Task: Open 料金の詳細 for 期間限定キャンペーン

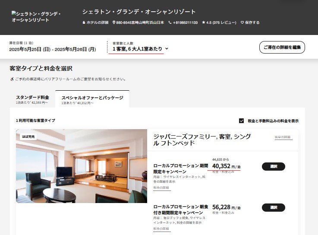Action: (x=161, y=187)
